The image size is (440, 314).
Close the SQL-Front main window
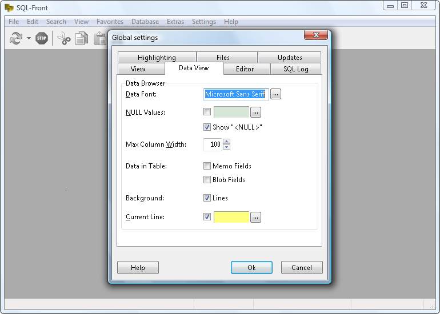[x=424, y=6]
